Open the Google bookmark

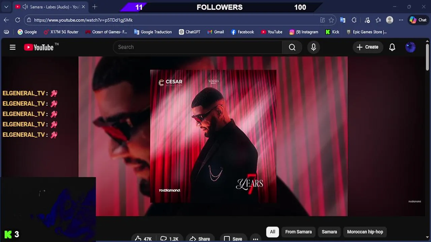point(27,32)
